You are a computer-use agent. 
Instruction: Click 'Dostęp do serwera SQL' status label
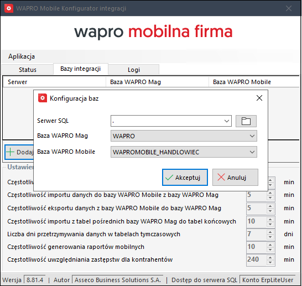click(x=204, y=280)
